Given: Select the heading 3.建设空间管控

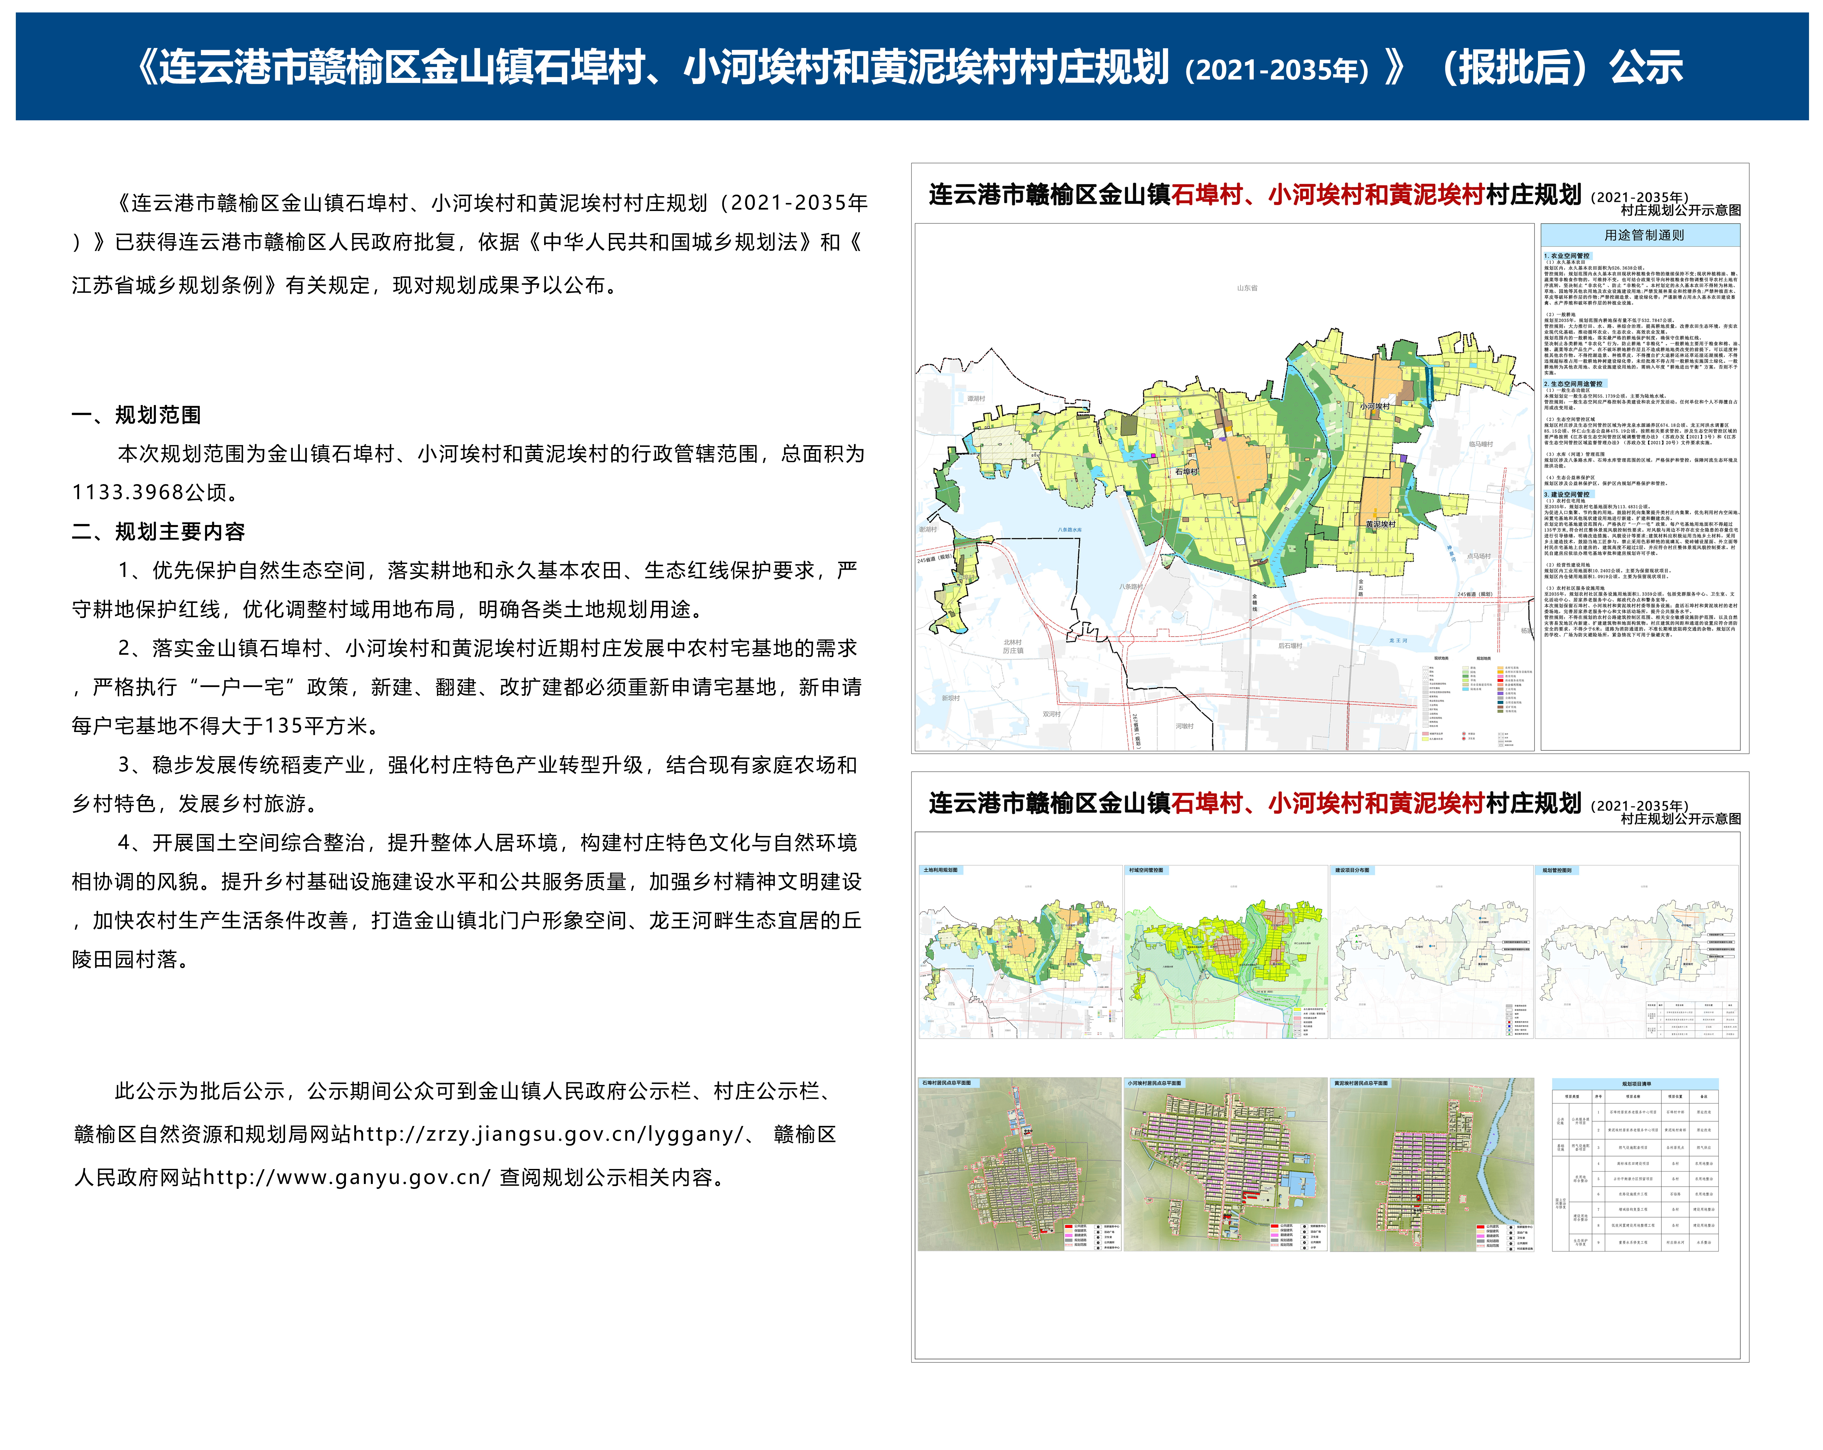Looking at the screenshot, I should coord(1567,494).
